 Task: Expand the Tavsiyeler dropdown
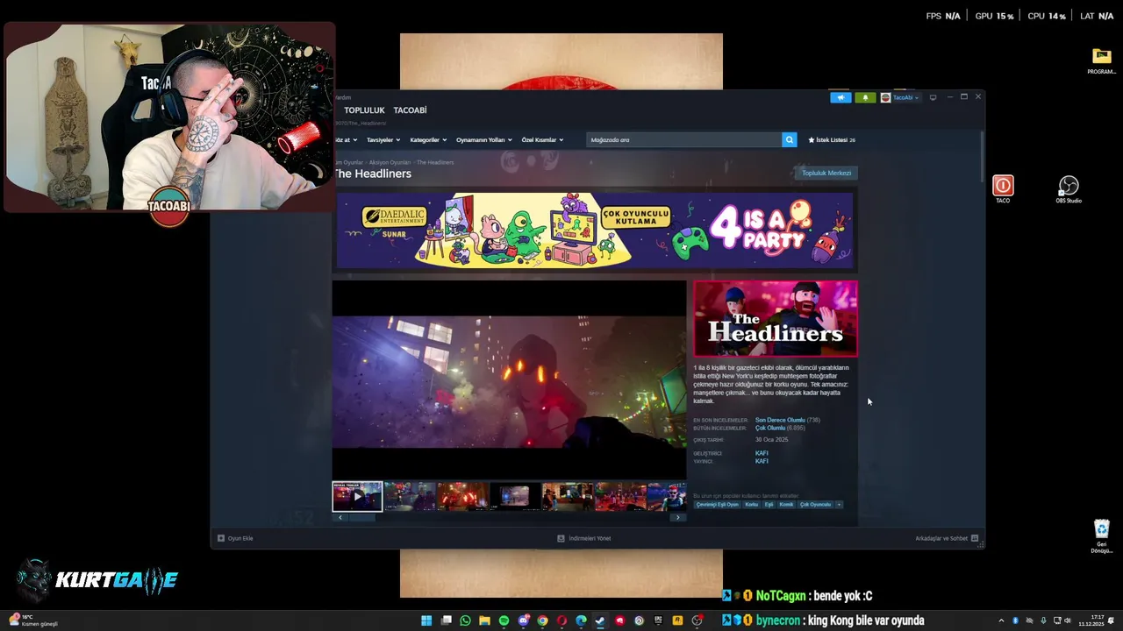click(x=383, y=140)
